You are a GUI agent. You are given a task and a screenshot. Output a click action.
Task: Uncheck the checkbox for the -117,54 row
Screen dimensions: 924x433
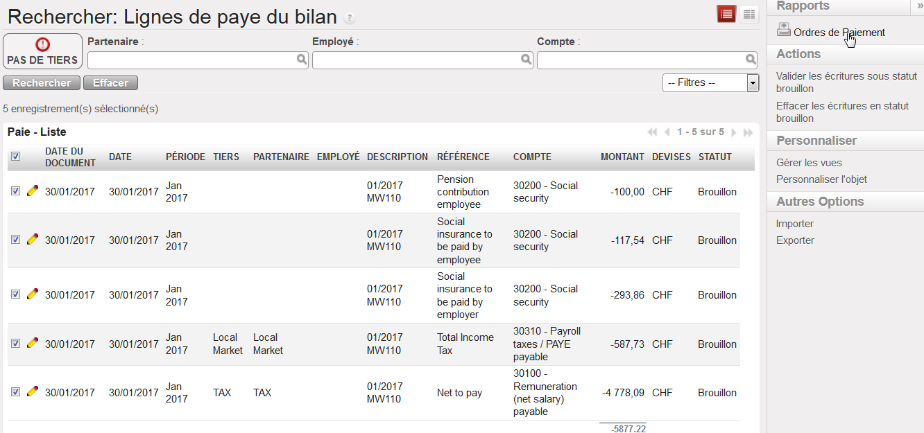coord(15,240)
